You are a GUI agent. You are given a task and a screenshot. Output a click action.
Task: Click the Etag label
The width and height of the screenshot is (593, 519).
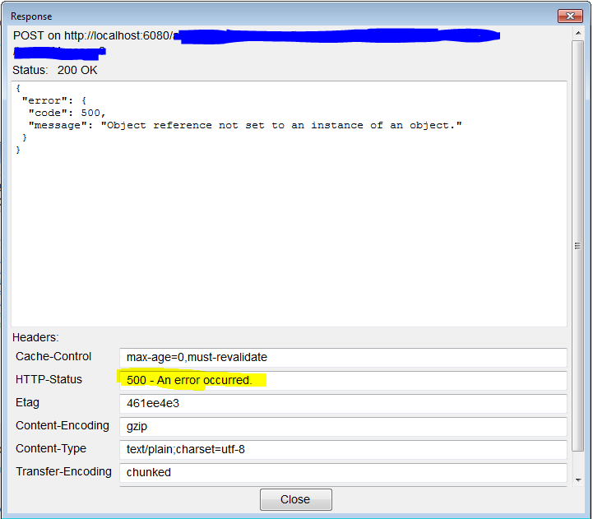[x=27, y=402]
